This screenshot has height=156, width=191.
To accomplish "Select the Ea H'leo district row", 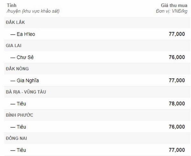I will pos(98,34).
